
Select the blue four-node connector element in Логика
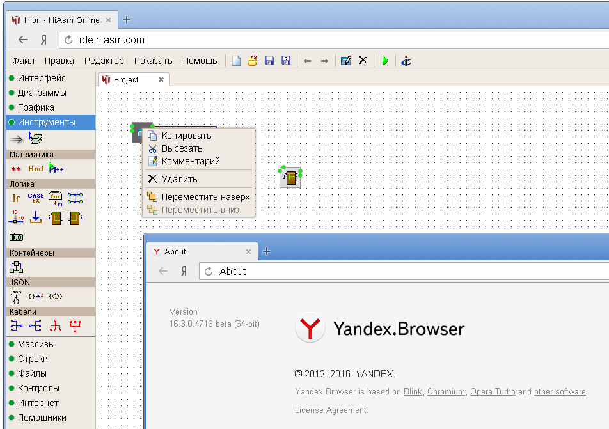[75, 198]
